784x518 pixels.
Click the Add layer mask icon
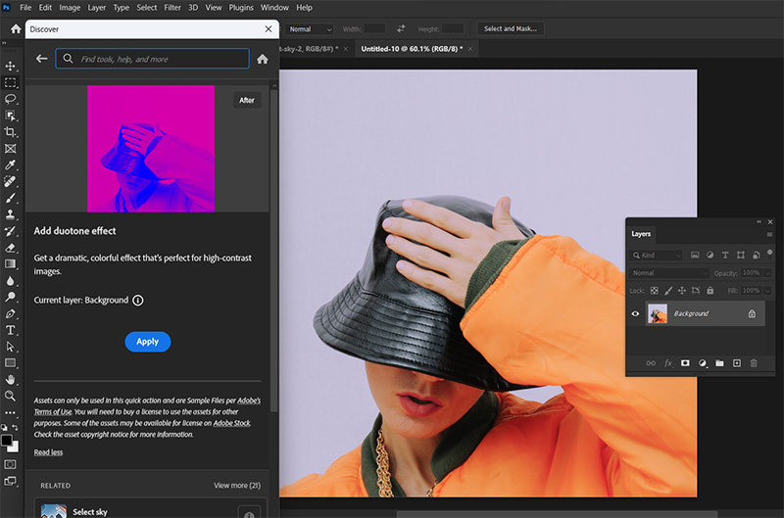[x=685, y=363]
